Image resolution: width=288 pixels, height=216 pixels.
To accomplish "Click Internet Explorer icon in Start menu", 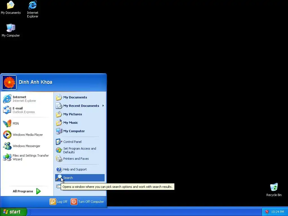I will (7, 99).
